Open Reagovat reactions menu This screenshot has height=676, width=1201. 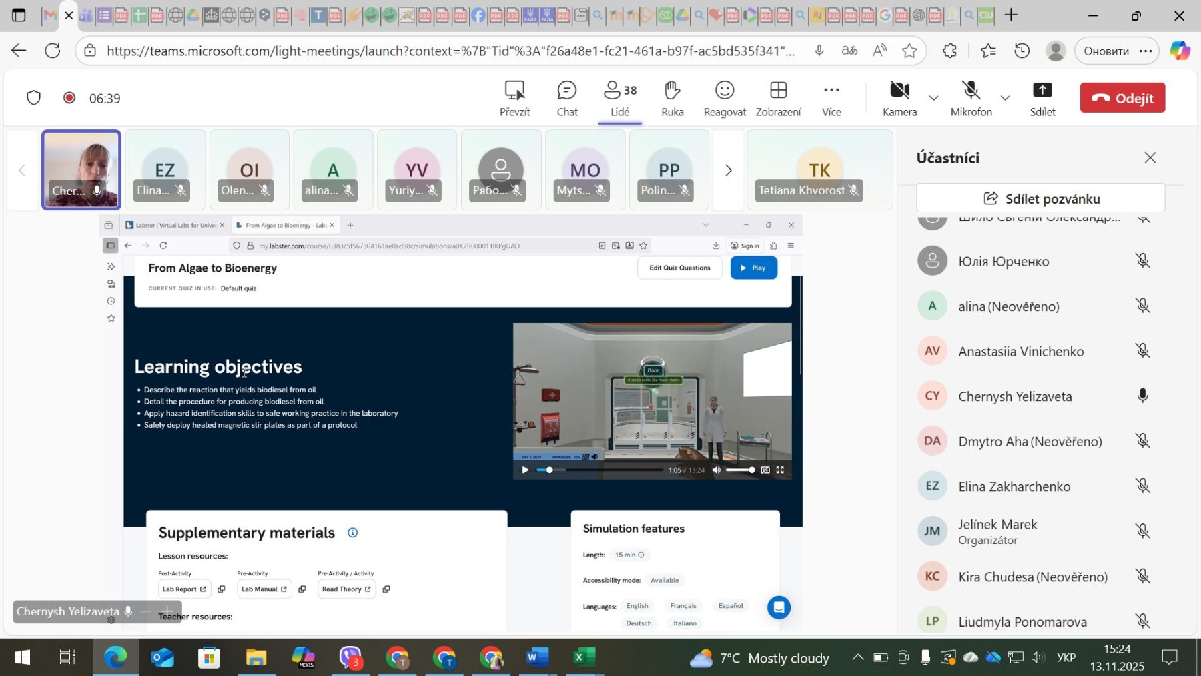tap(724, 98)
